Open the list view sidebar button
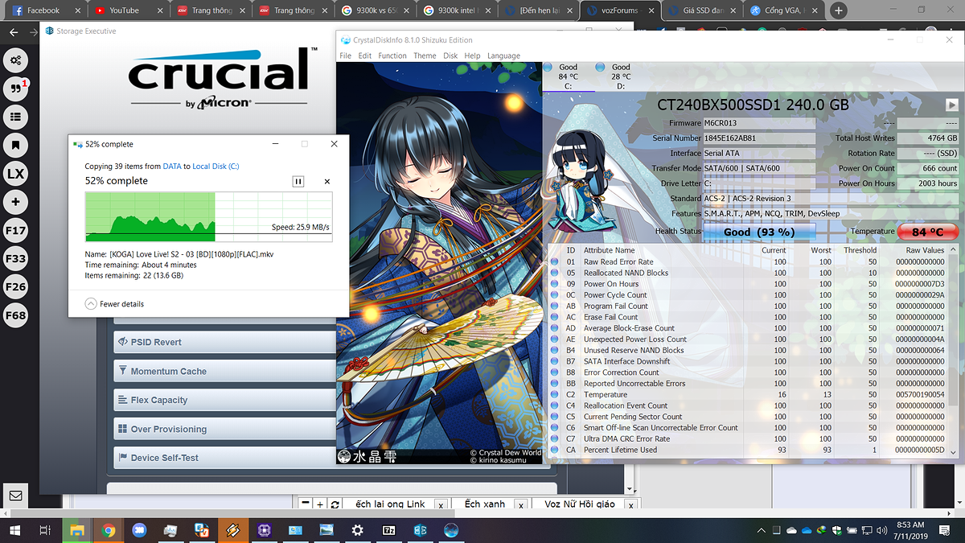This screenshot has width=965, height=543. (x=16, y=117)
